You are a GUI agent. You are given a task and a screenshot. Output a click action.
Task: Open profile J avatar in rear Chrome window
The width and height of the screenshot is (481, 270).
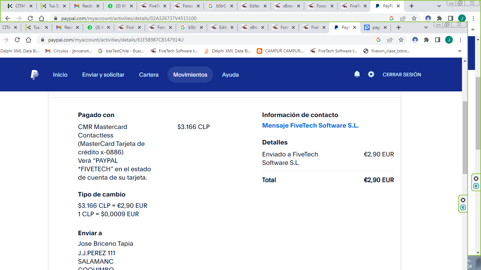click(462, 18)
